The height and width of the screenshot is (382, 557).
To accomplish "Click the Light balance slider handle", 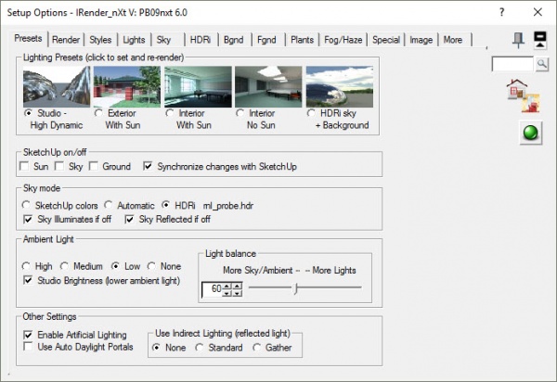I will pos(295,289).
